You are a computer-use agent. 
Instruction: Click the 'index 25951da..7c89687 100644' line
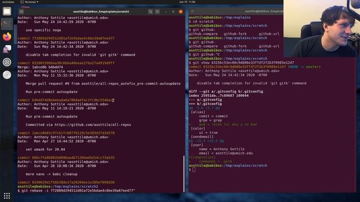click(x=219, y=96)
